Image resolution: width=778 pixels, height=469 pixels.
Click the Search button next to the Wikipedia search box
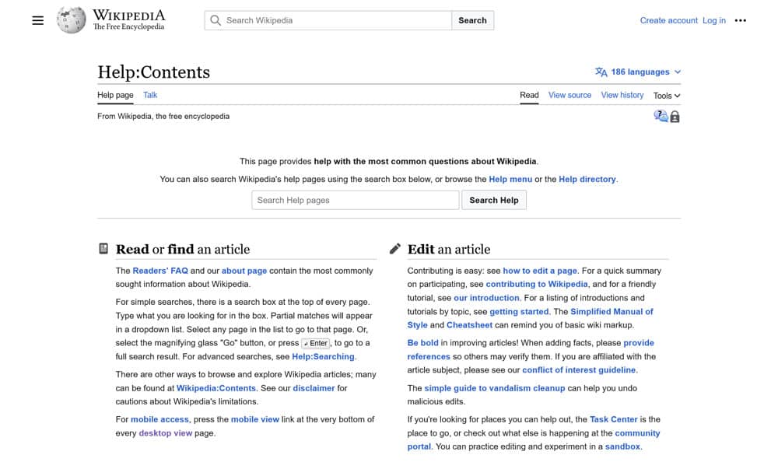tap(472, 20)
